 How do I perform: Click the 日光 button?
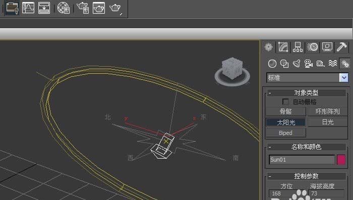click(328, 122)
